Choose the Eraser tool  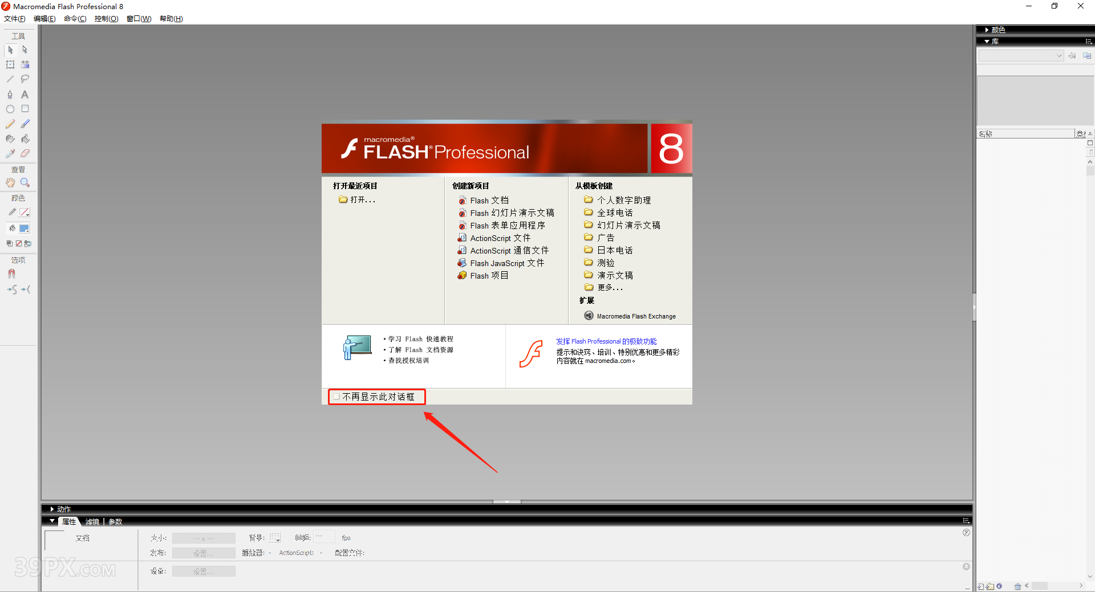25,153
